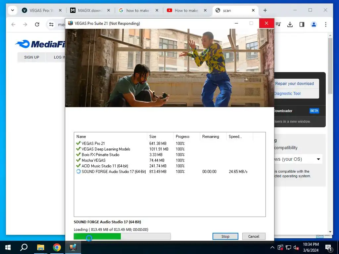339x254 pixels.
Task: Click the muted volume tray icon
Action: [x=296, y=247]
